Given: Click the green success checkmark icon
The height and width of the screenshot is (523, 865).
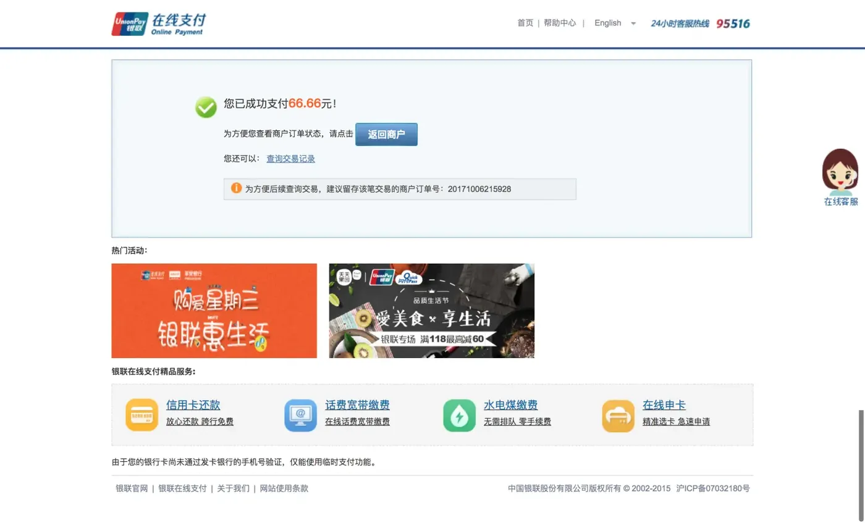Looking at the screenshot, I should pos(205,106).
